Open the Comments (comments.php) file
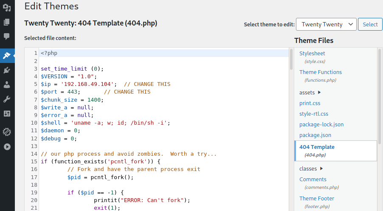 tap(313, 180)
